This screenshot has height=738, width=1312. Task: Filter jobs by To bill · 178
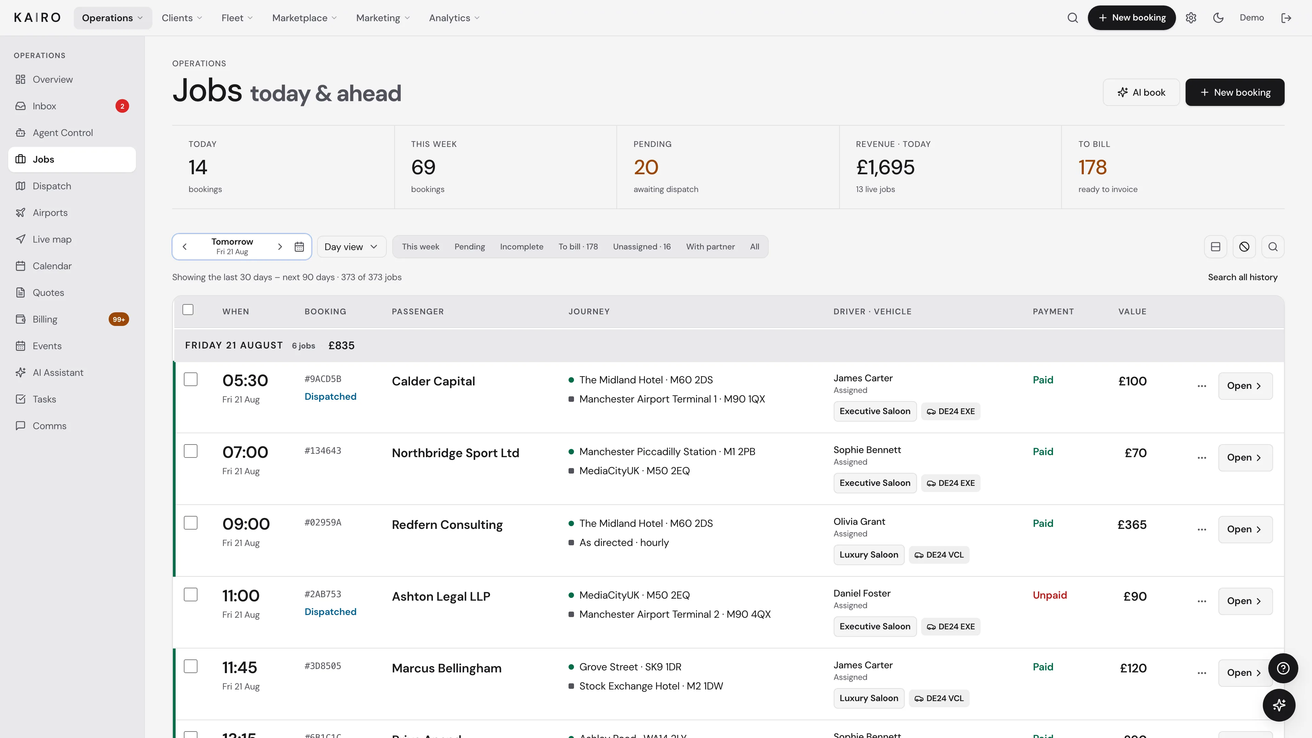[x=578, y=246]
